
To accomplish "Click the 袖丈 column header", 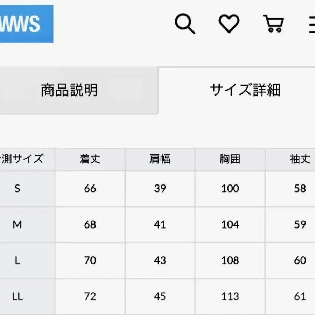I will click(x=300, y=159).
